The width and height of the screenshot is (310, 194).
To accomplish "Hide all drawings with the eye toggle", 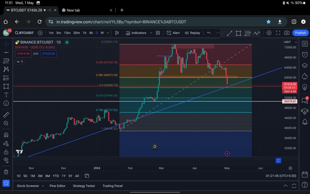I will pyautogui.click(x=6, y=160).
